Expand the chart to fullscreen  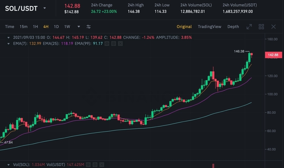point(249,27)
